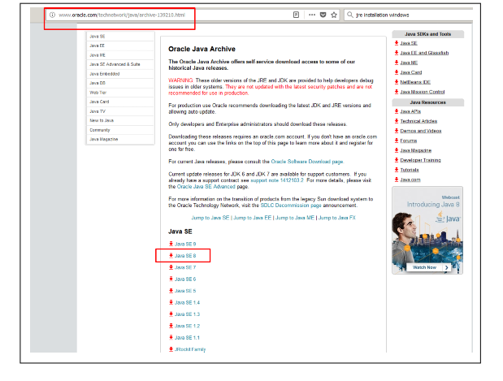
Task: Click download arrow icon beside Java SE 7
Action: [x=171, y=267]
